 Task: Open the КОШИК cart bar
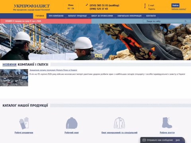point(46,21)
